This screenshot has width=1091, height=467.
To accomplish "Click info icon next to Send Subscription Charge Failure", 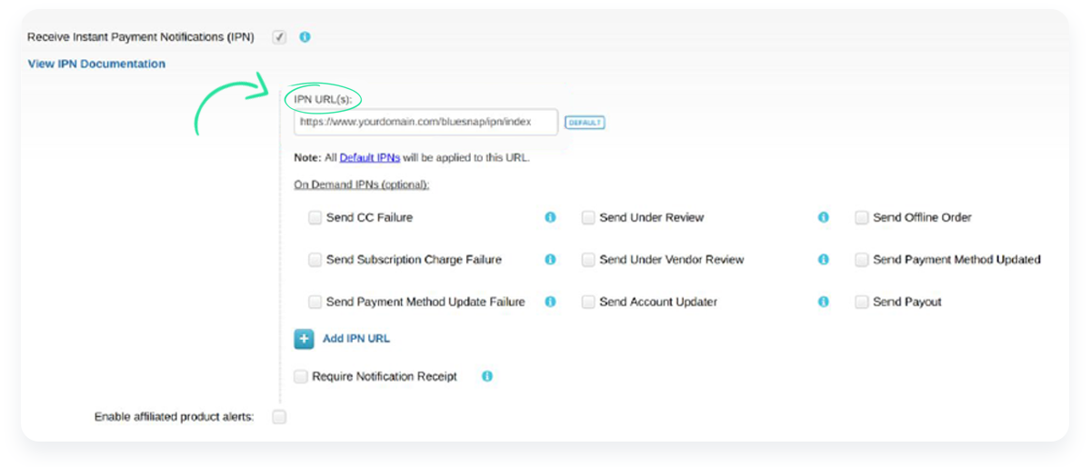I will pos(550,260).
